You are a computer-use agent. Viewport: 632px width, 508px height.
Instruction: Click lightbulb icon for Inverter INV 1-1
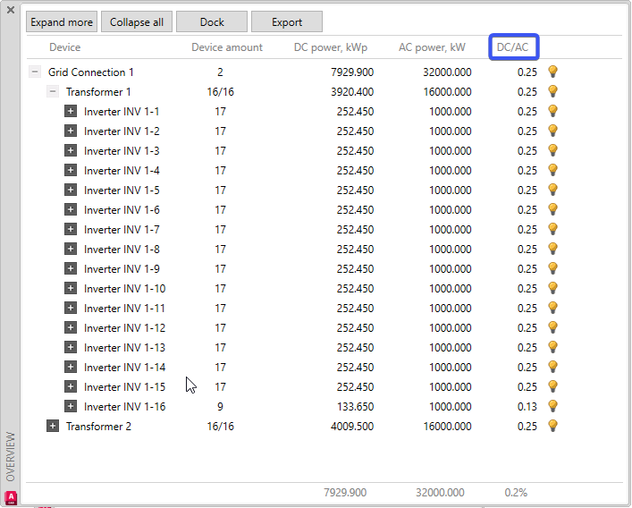pyautogui.click(x=553, y=111)
